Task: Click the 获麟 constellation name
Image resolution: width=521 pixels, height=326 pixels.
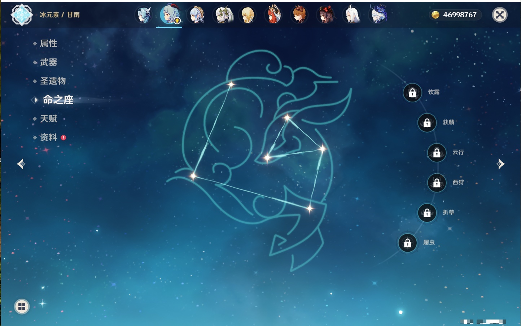Action: [448, 122]
